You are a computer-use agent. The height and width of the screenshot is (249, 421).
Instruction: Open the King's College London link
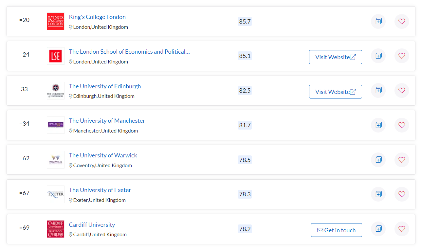click(x=97, y=17)
